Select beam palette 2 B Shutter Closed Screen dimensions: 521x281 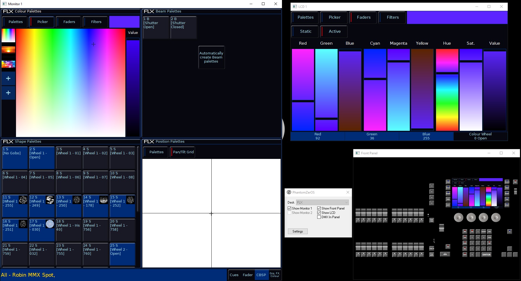tap(183, 28)
